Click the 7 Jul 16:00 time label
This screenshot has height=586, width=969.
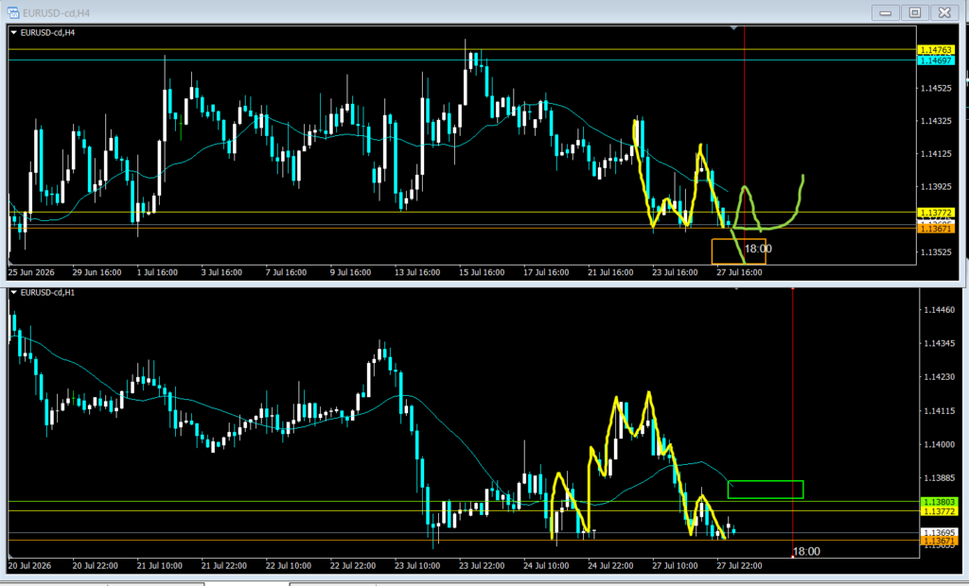286,272
